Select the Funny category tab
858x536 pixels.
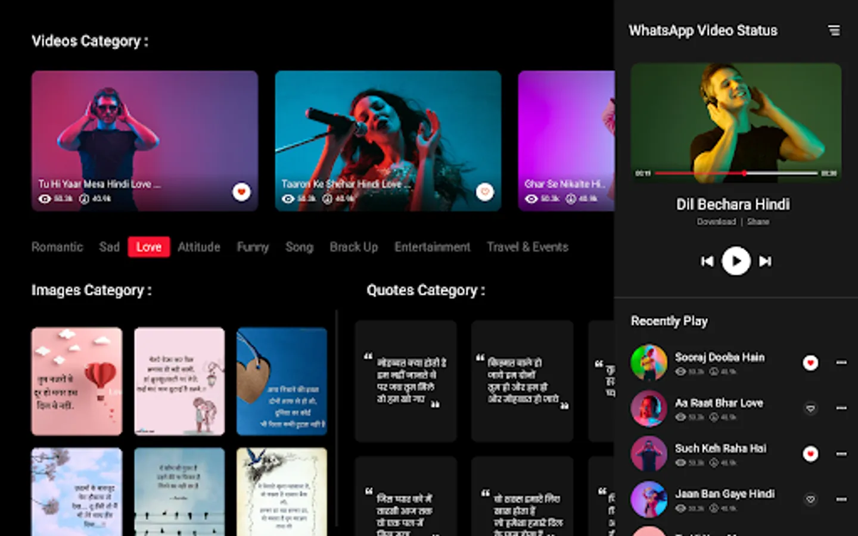[253, 247]
